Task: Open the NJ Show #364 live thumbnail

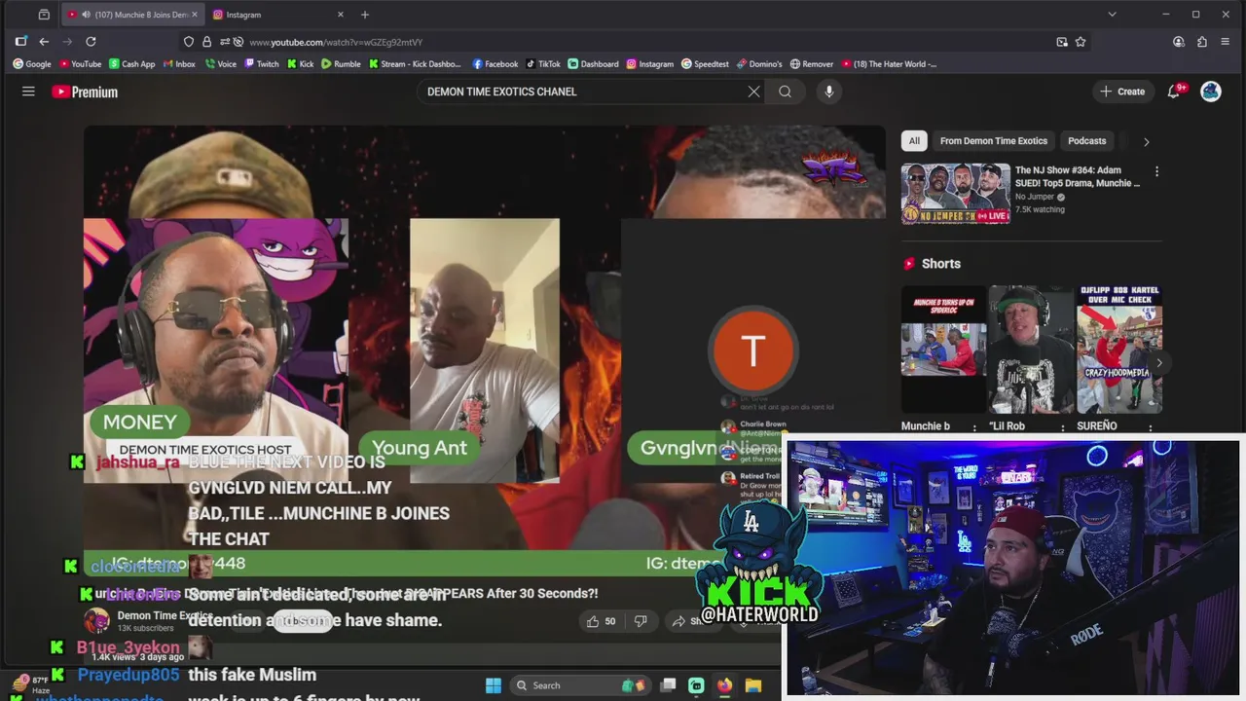Action: (955, 194)
